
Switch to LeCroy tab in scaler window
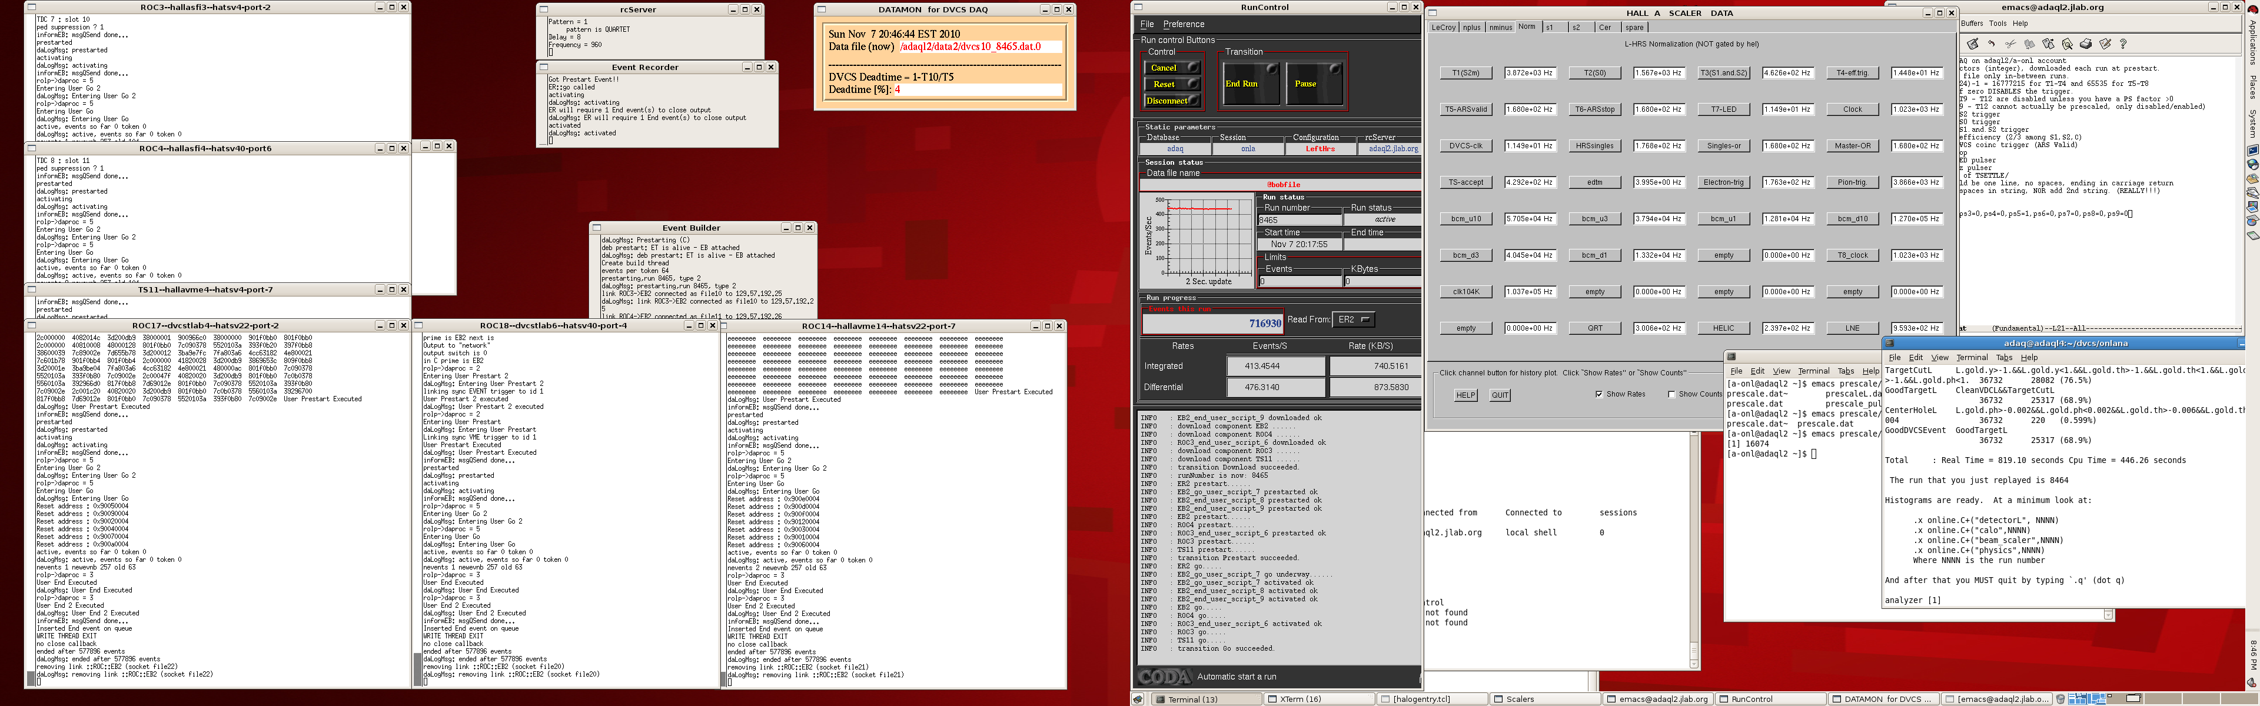(1443, 28)
